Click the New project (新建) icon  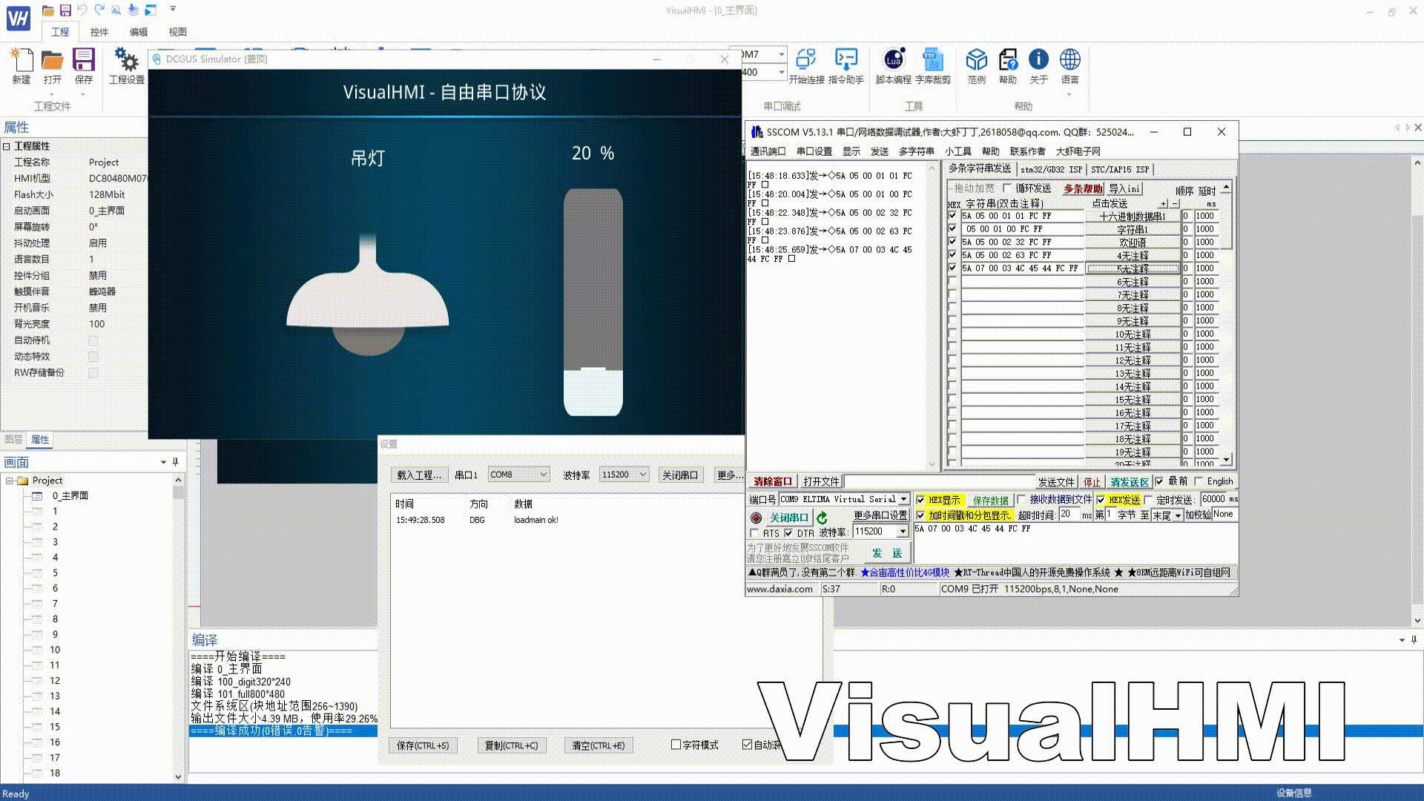point(22,61)
